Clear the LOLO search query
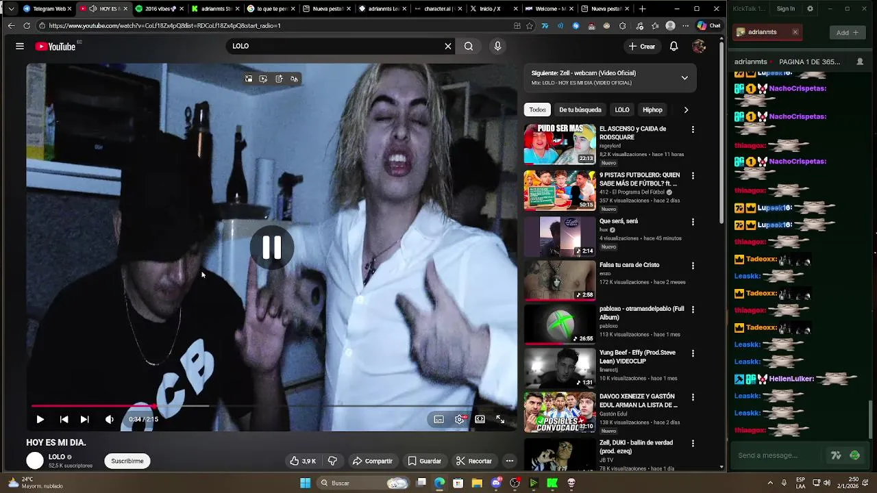 pos(448,46)
